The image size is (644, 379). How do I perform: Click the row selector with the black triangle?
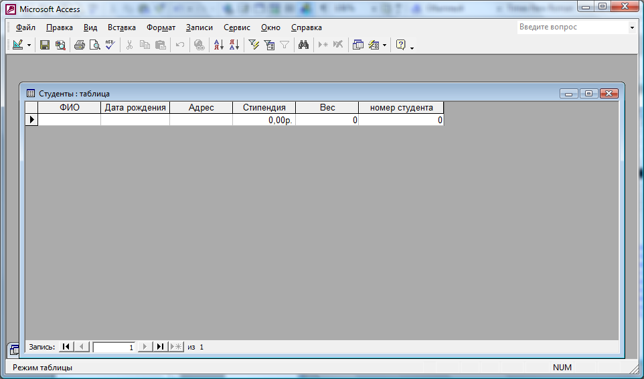point(31,120)
